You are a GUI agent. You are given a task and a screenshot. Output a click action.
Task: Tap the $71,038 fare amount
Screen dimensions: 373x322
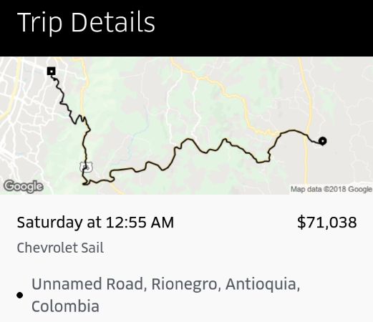[x=327, y=223]
